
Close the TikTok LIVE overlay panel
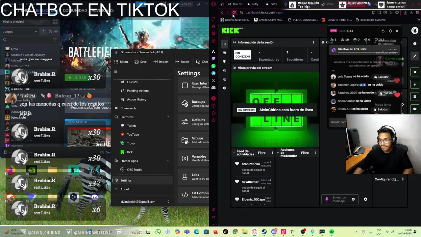(397, 31)
